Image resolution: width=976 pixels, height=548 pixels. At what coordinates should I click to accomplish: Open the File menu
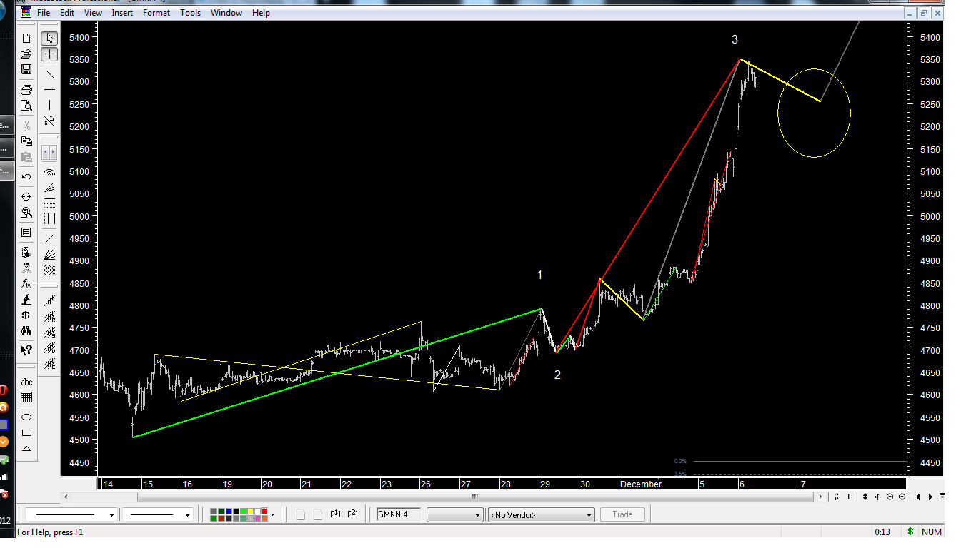43,13
